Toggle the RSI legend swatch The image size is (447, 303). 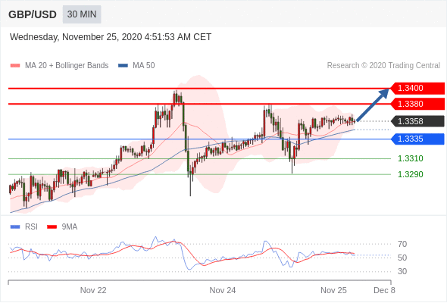tap(15, 227)
